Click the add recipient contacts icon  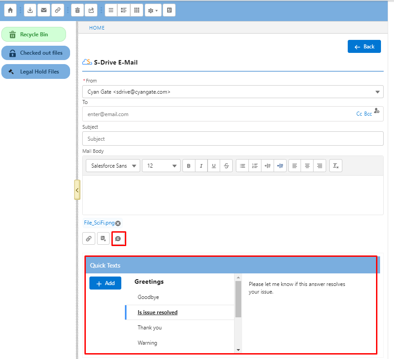pos(376,111)
